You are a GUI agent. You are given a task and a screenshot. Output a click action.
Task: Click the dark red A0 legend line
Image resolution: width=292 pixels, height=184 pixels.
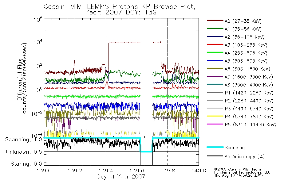(x=215, y=21)
